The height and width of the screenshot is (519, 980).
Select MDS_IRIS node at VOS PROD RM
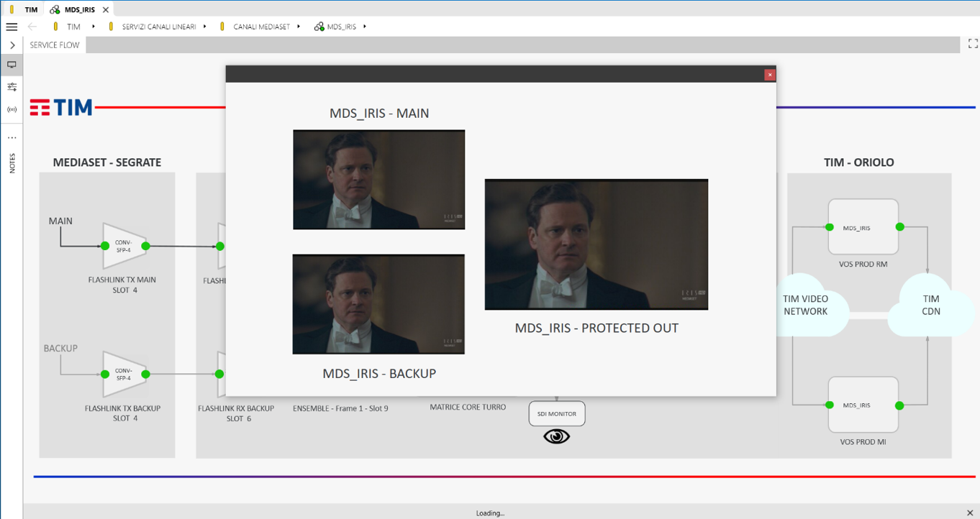click(863, 227)
